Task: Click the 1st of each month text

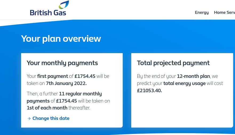Action: point(47,108)
